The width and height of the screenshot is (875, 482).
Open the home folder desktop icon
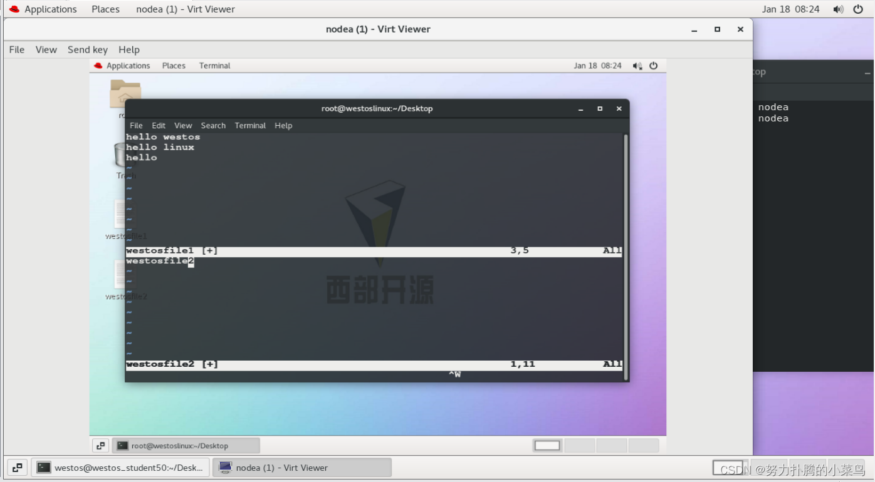(x=125, y=94)
